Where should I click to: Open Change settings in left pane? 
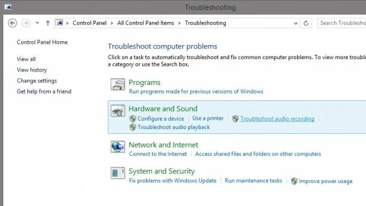(x=37, y=81)
